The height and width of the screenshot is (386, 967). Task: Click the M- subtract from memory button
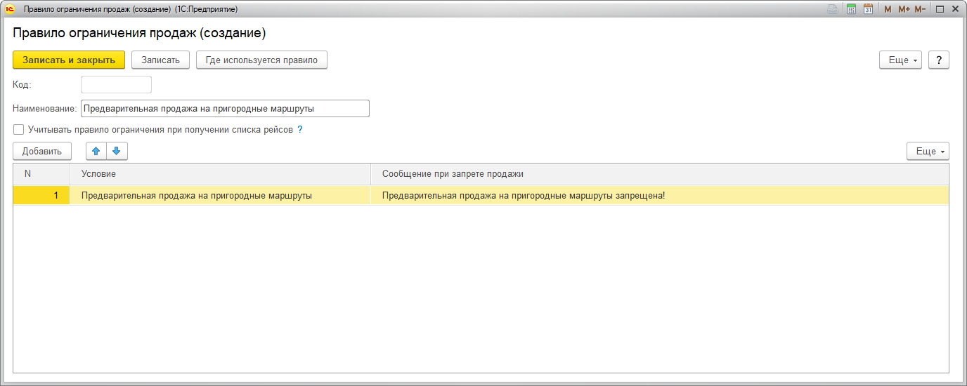click(x=920, y=9)
